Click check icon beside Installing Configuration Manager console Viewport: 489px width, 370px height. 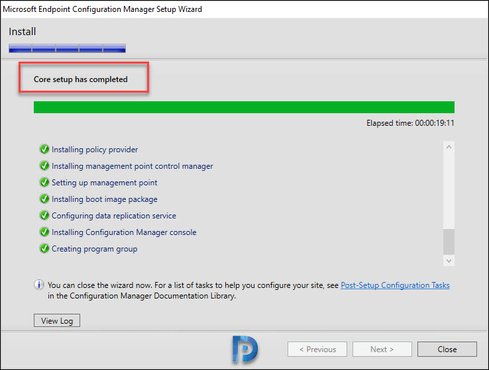point(44,232)
